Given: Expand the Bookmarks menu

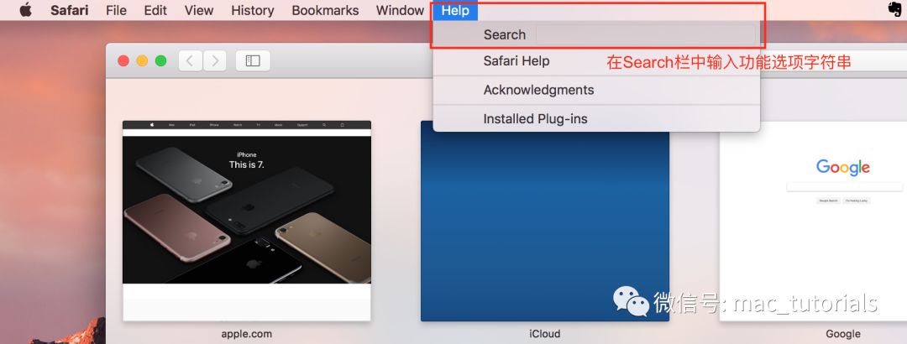Looking at the screenshot, I should point(325,10).
